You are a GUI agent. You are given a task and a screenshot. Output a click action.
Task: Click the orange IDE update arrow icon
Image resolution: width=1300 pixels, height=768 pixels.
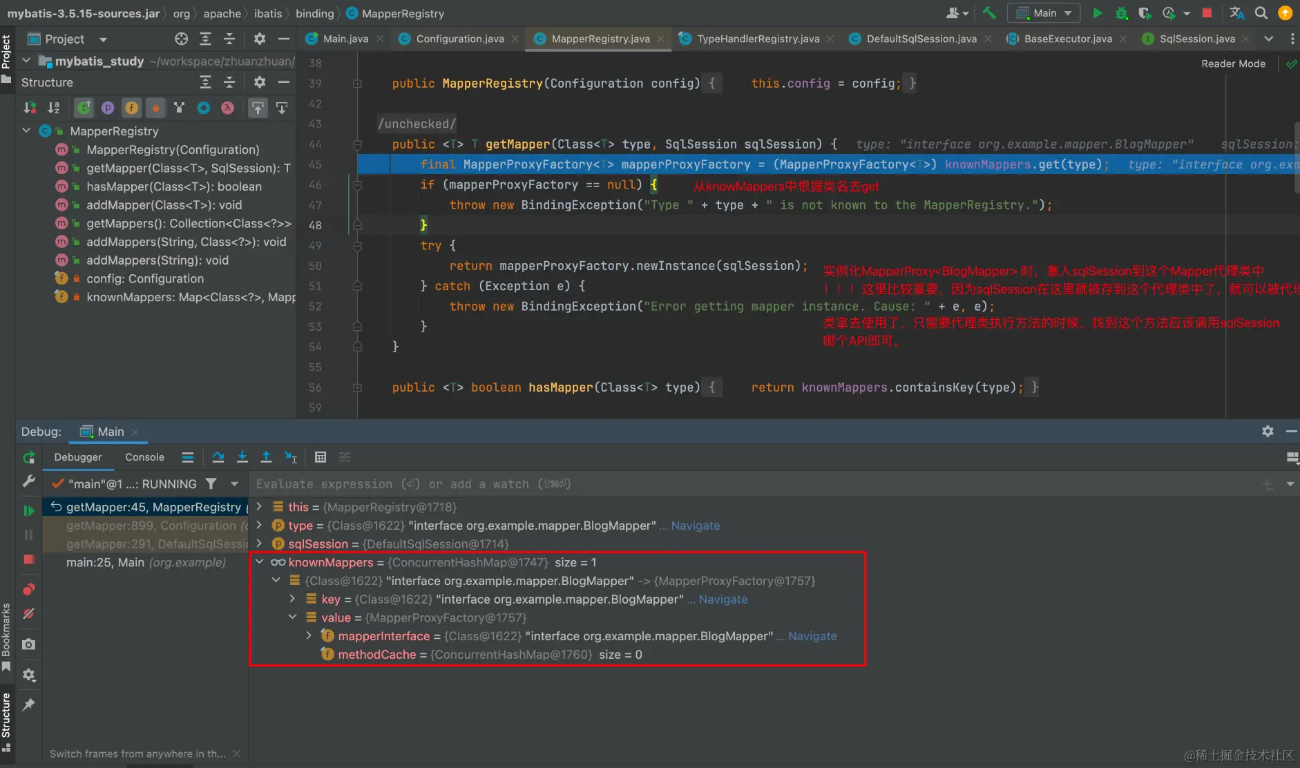click(x=1285, y=13)
